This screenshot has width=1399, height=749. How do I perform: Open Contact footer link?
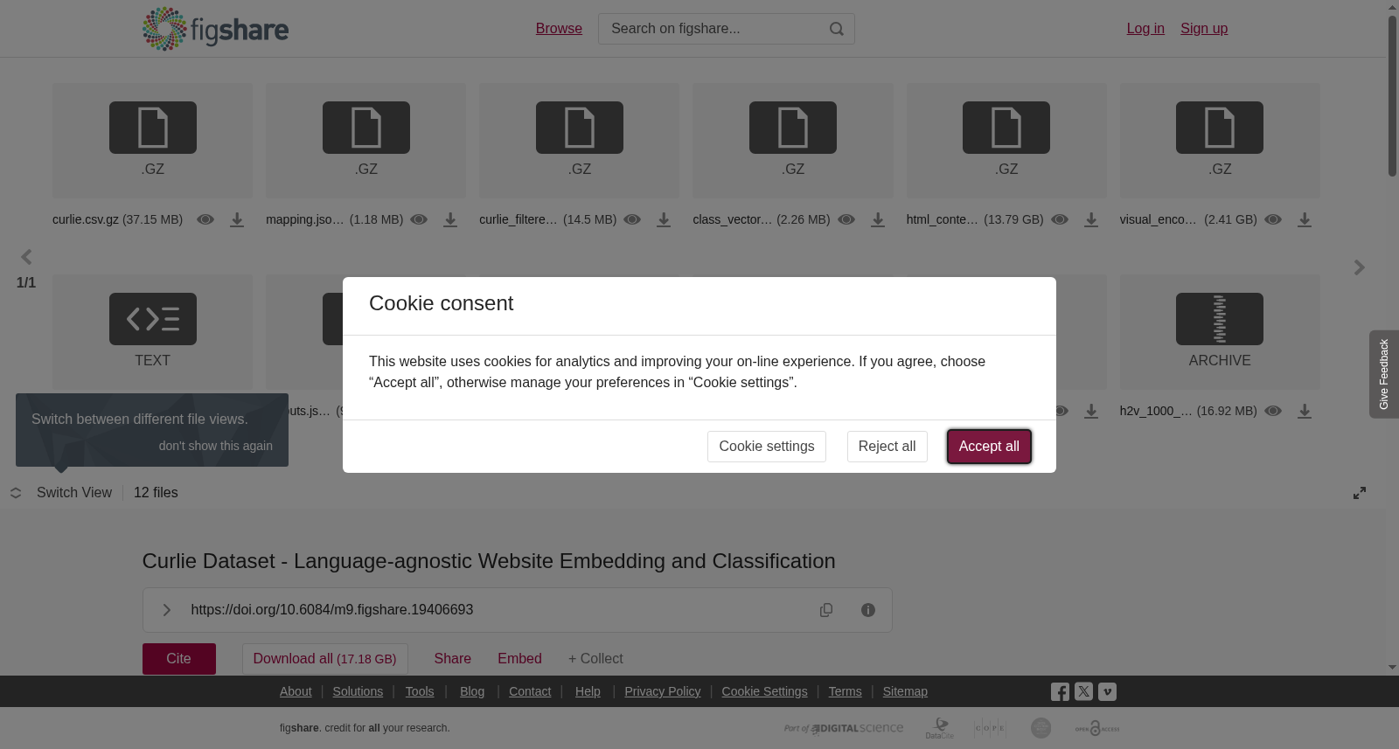(x=530, y=691)
